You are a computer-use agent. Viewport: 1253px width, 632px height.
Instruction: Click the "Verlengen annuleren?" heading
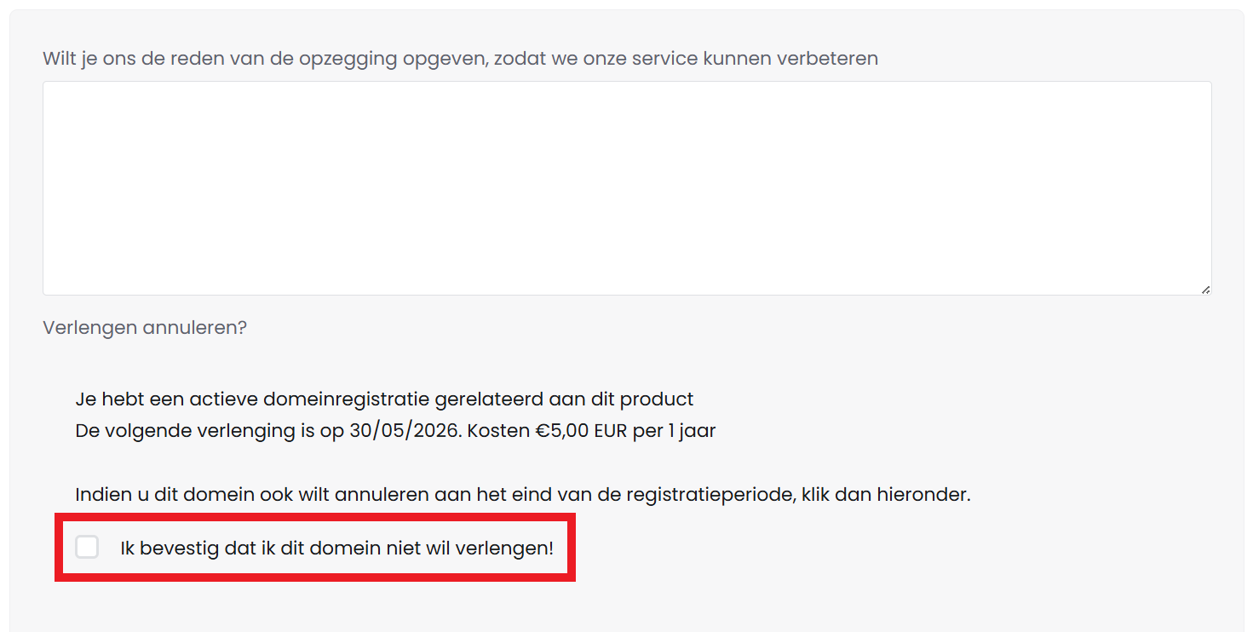[145, 328]
